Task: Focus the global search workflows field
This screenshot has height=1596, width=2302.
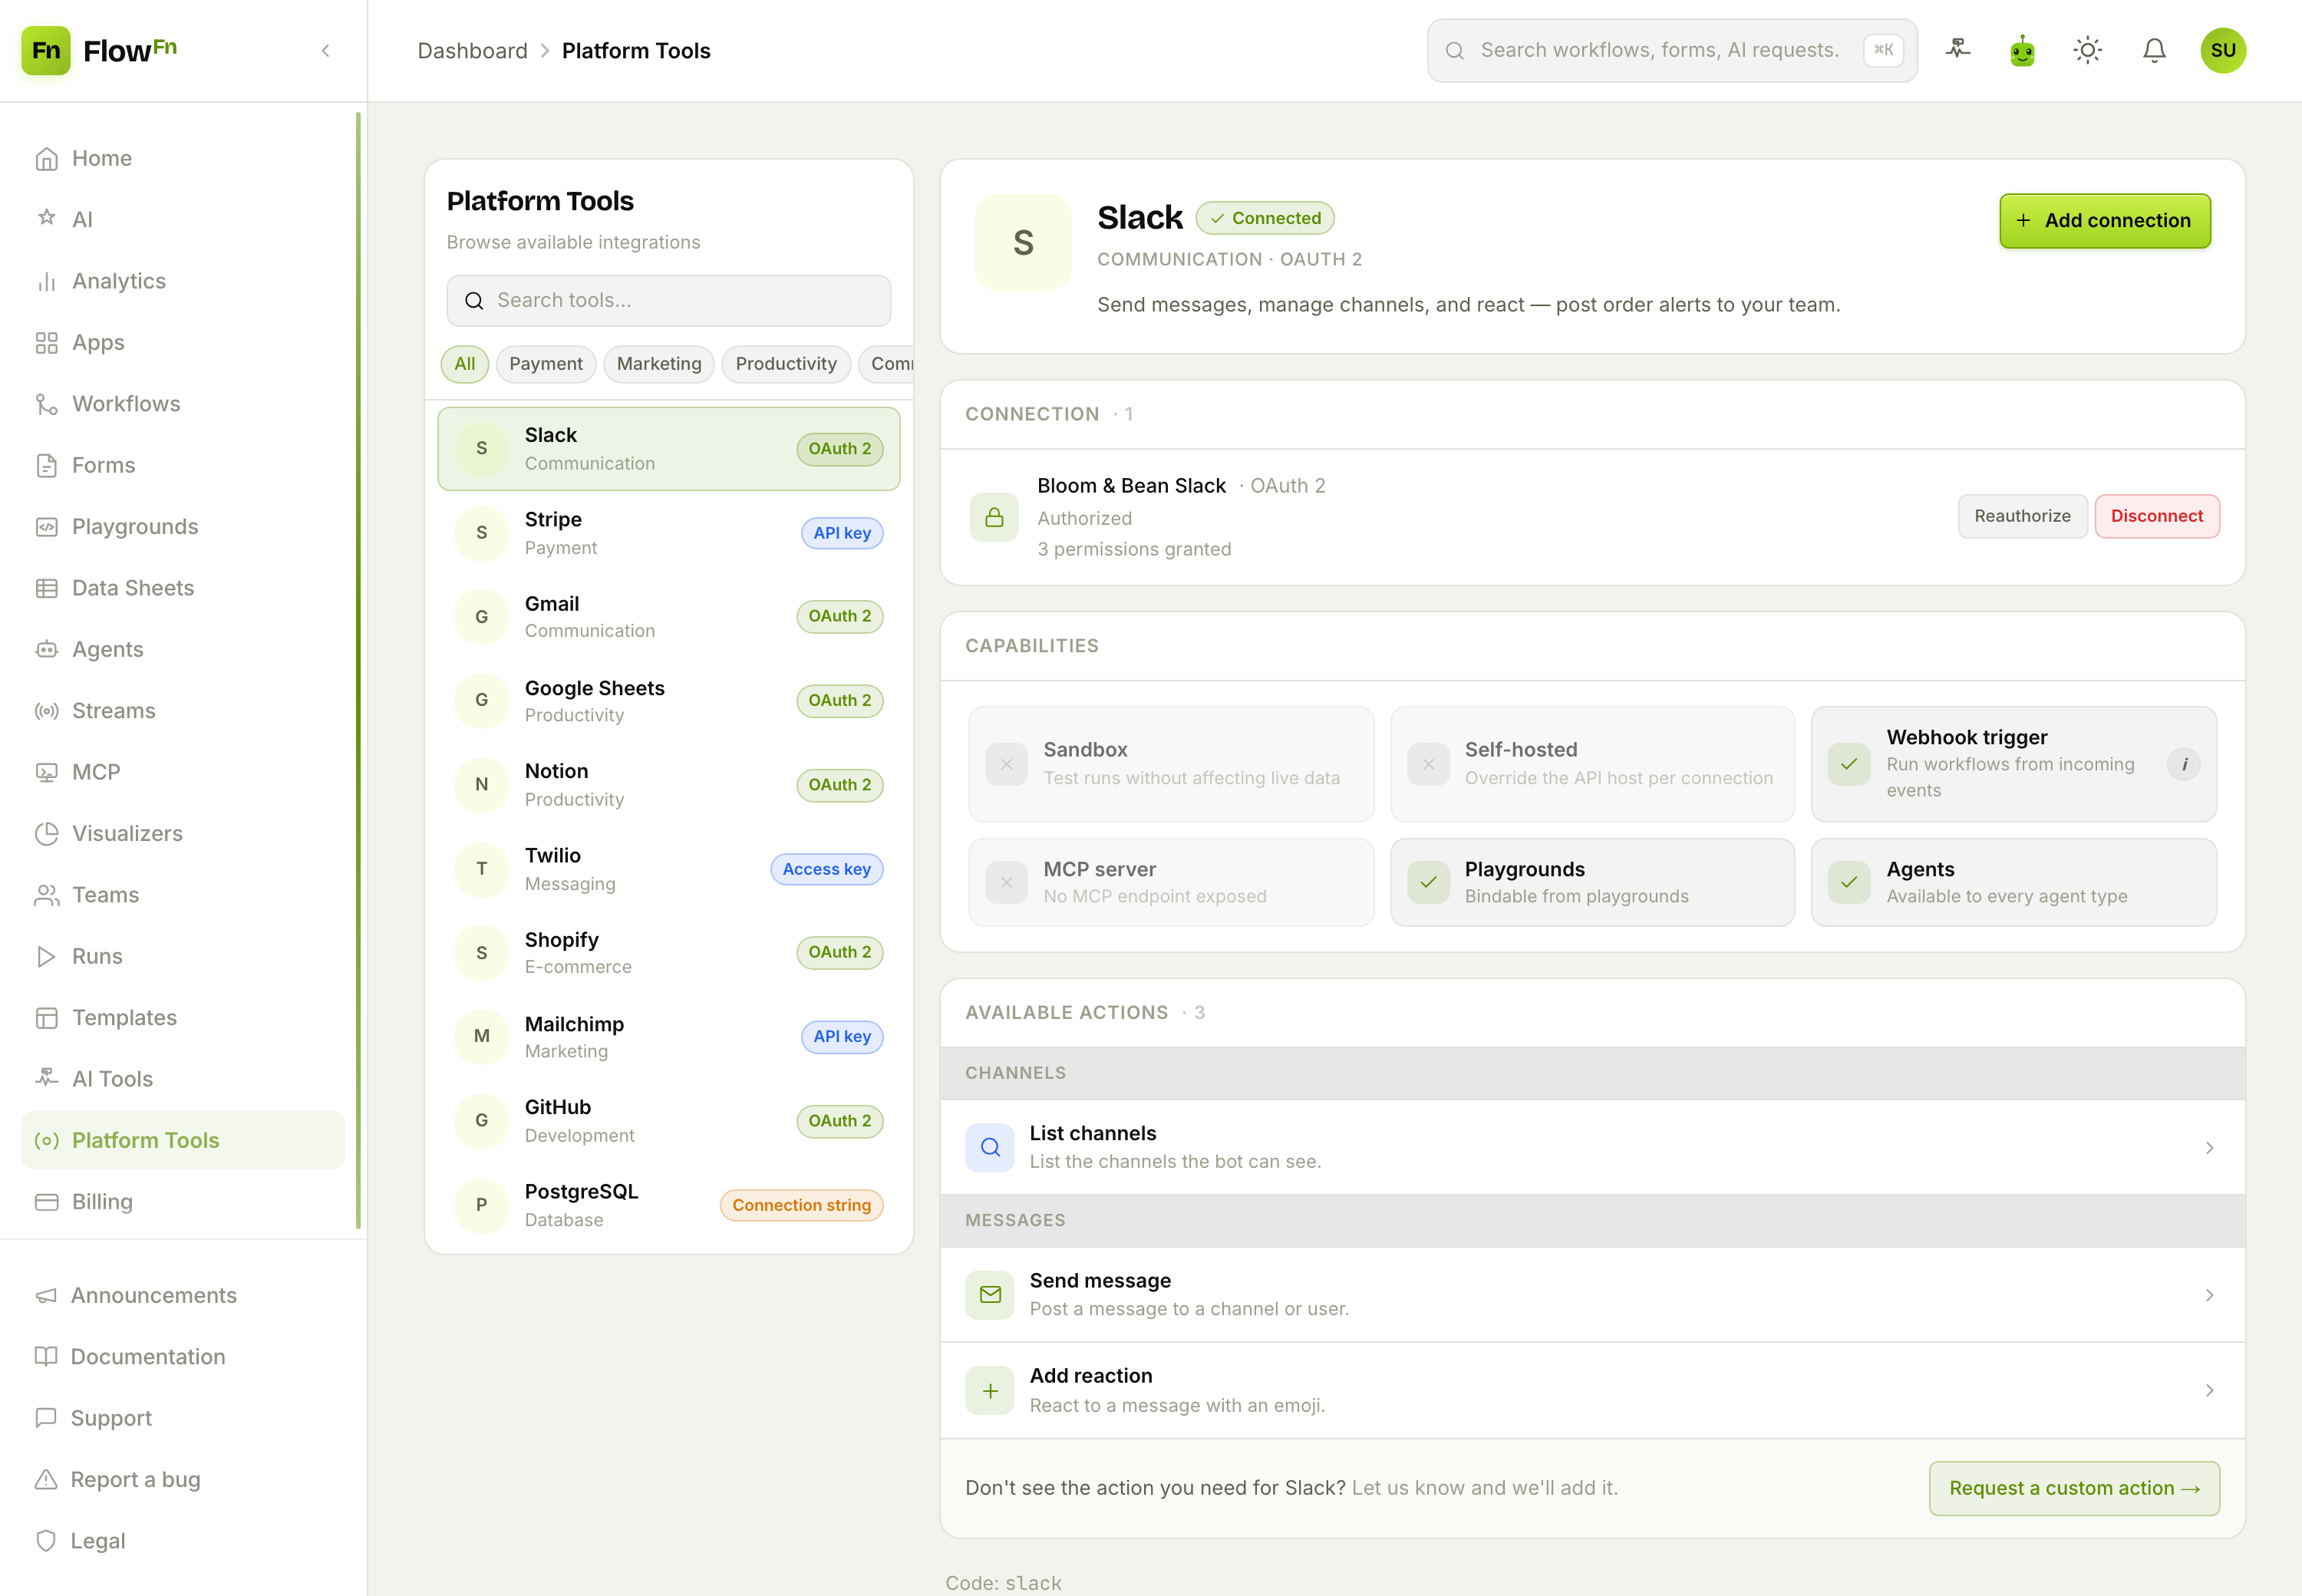Action: point(1671,50)
